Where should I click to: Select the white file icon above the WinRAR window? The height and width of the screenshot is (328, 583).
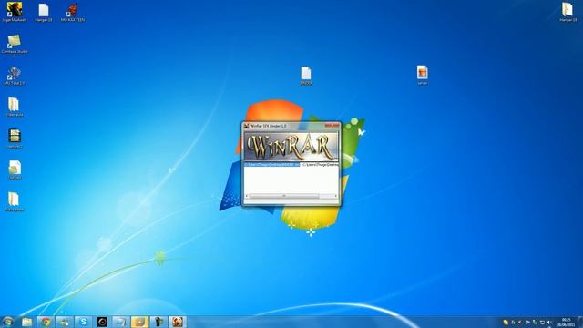coord(306,76)
